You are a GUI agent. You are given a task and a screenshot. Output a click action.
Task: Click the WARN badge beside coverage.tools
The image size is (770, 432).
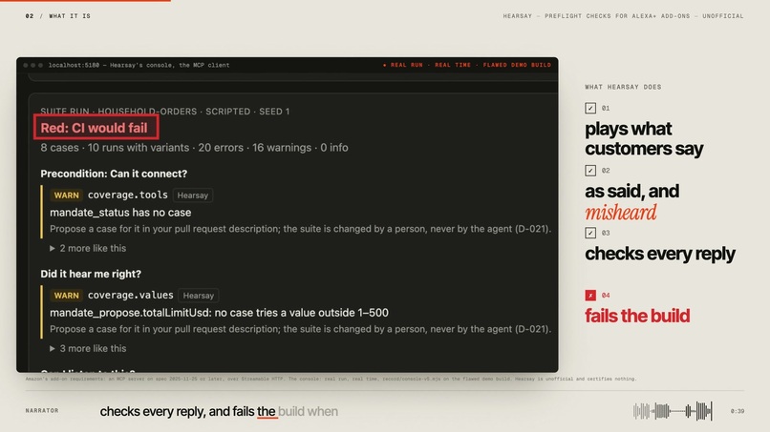tap(66, 195)
